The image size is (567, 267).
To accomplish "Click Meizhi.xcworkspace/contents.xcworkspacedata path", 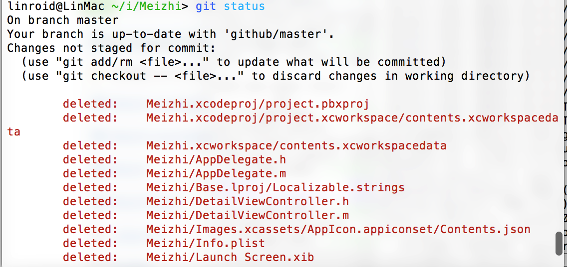I will (296, 146).
